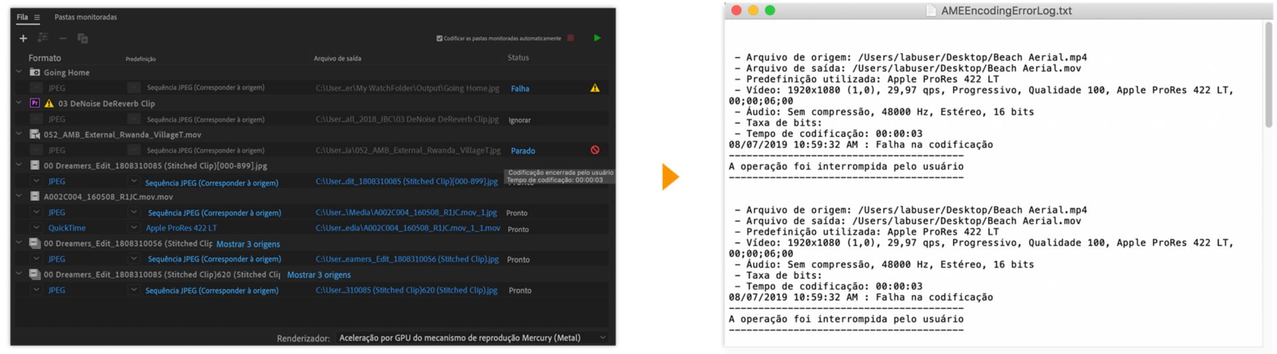Open preset dropdown in Dreamers [000-899] output row

pos(134,181)
